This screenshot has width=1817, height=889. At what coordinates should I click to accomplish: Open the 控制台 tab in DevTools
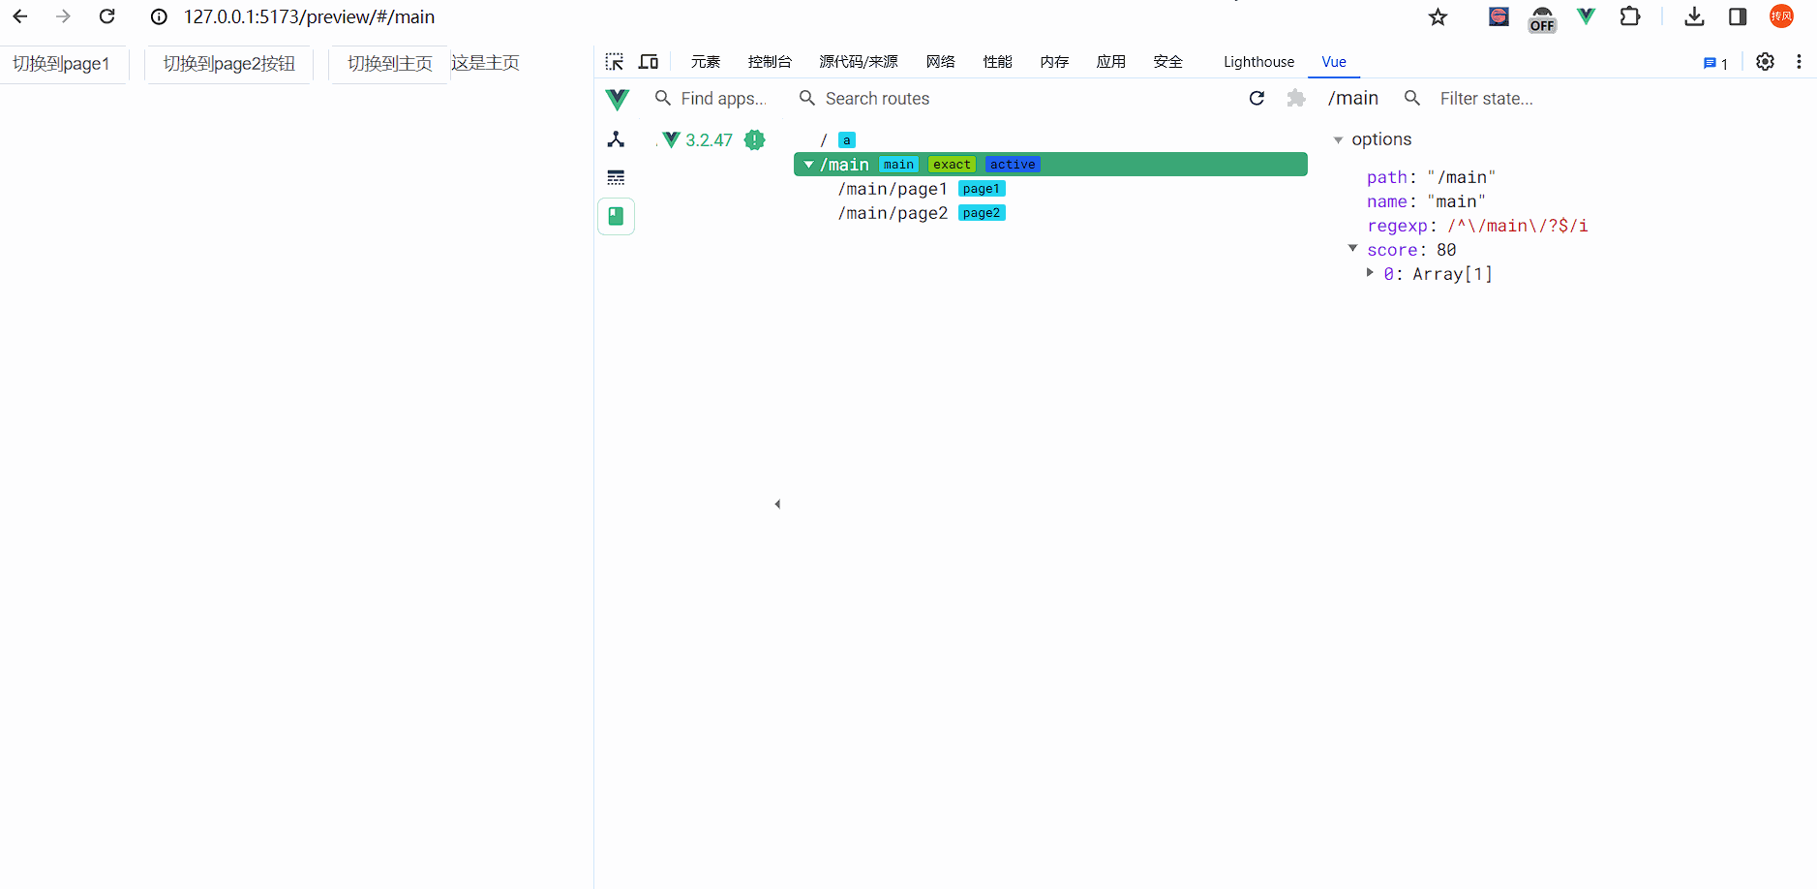point(770,62)
